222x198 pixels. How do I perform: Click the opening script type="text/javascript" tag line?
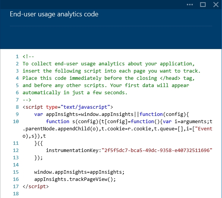[68, 107]
